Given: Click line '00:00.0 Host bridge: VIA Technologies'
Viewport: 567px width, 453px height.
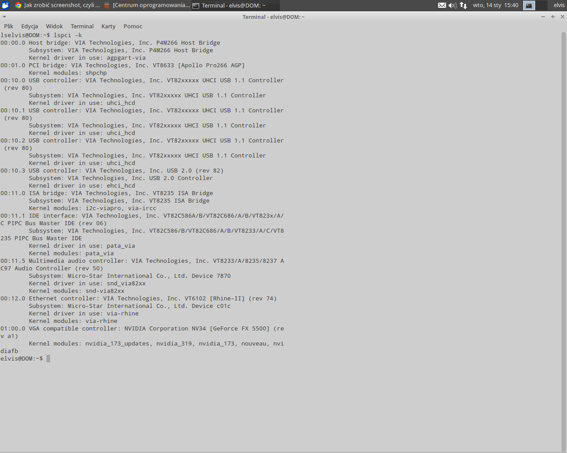Looking at the screenshot, I should [110, 42].
